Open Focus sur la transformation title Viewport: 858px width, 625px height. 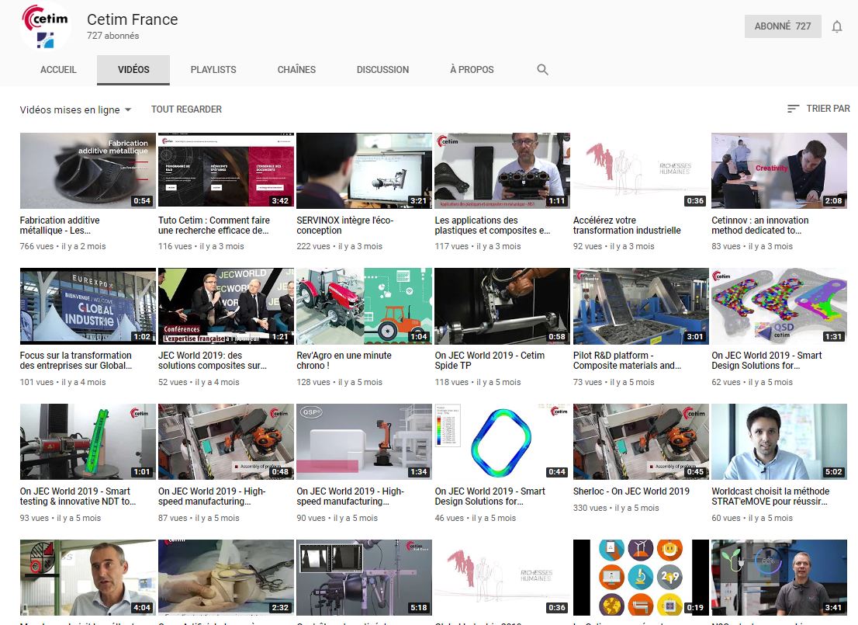click(x=76, y=360)
